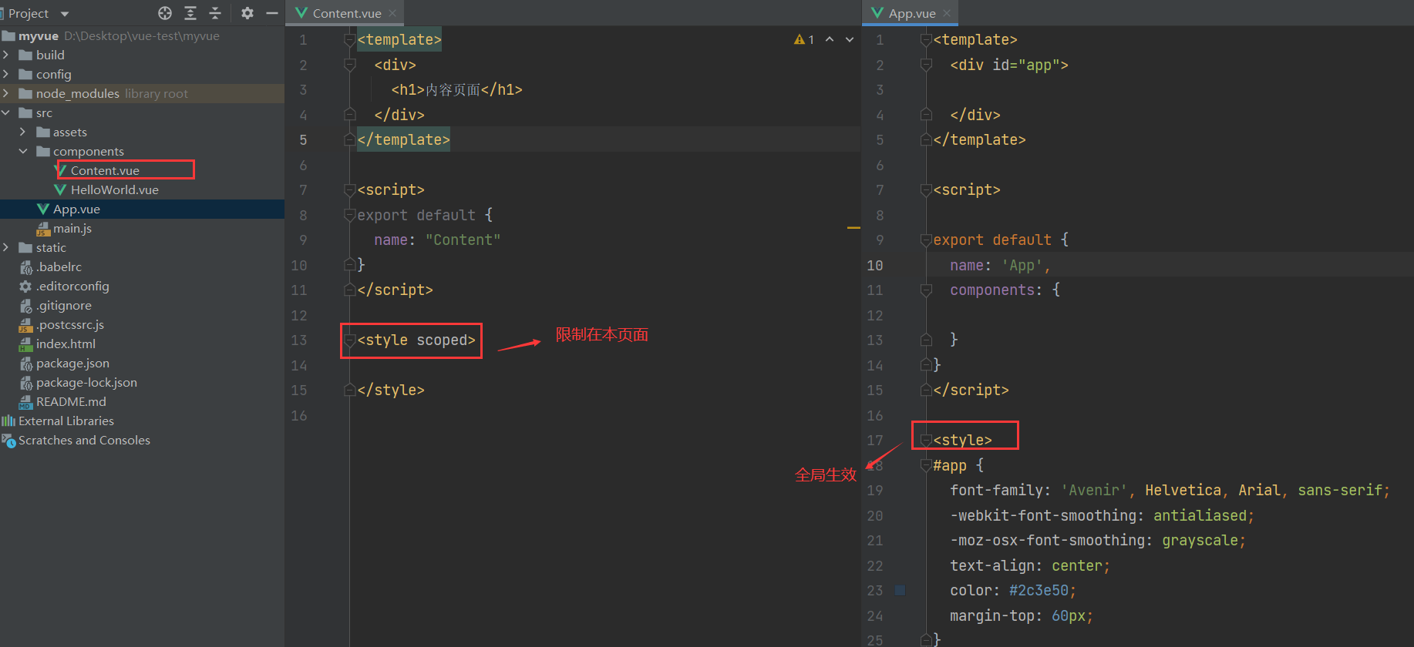The image size is (1414, 647).
Task: Click -webkit-font-smoothing line in App.vue
Action: 1102,516
